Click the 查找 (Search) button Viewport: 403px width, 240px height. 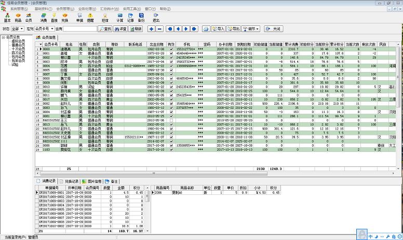(105, 29)
